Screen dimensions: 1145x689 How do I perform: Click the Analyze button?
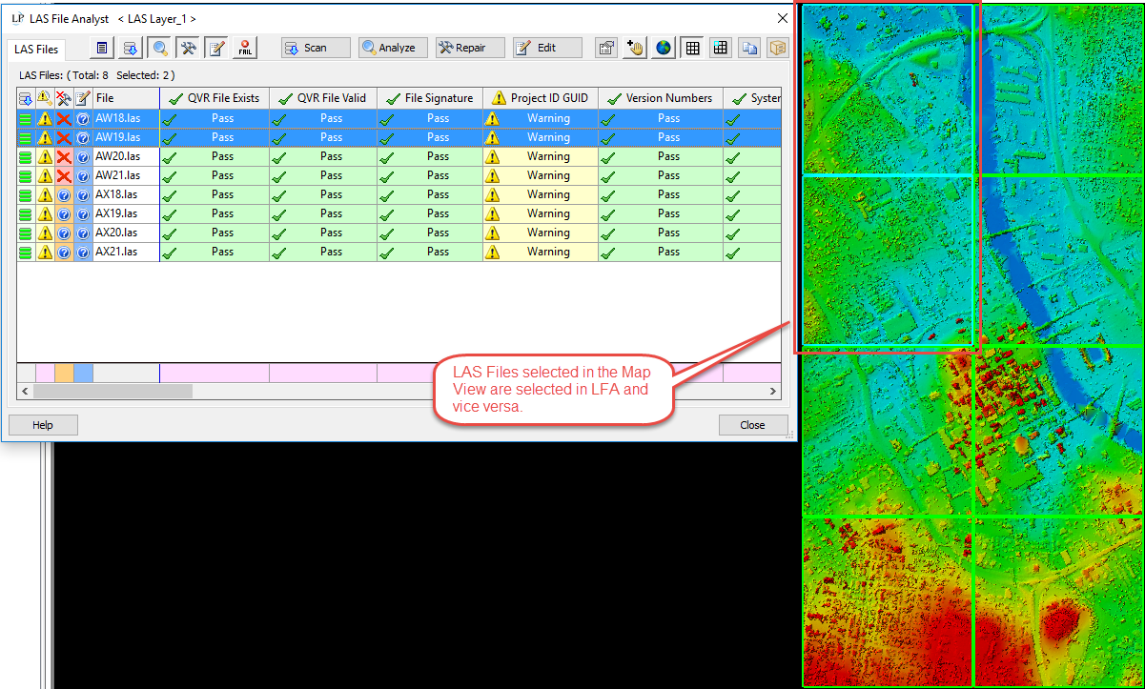[393, 48]
